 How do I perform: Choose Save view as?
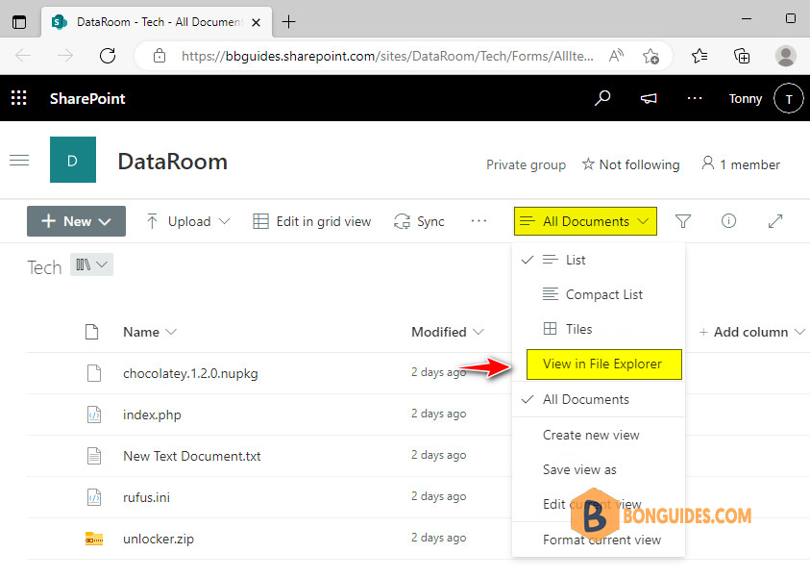point(600,469)
